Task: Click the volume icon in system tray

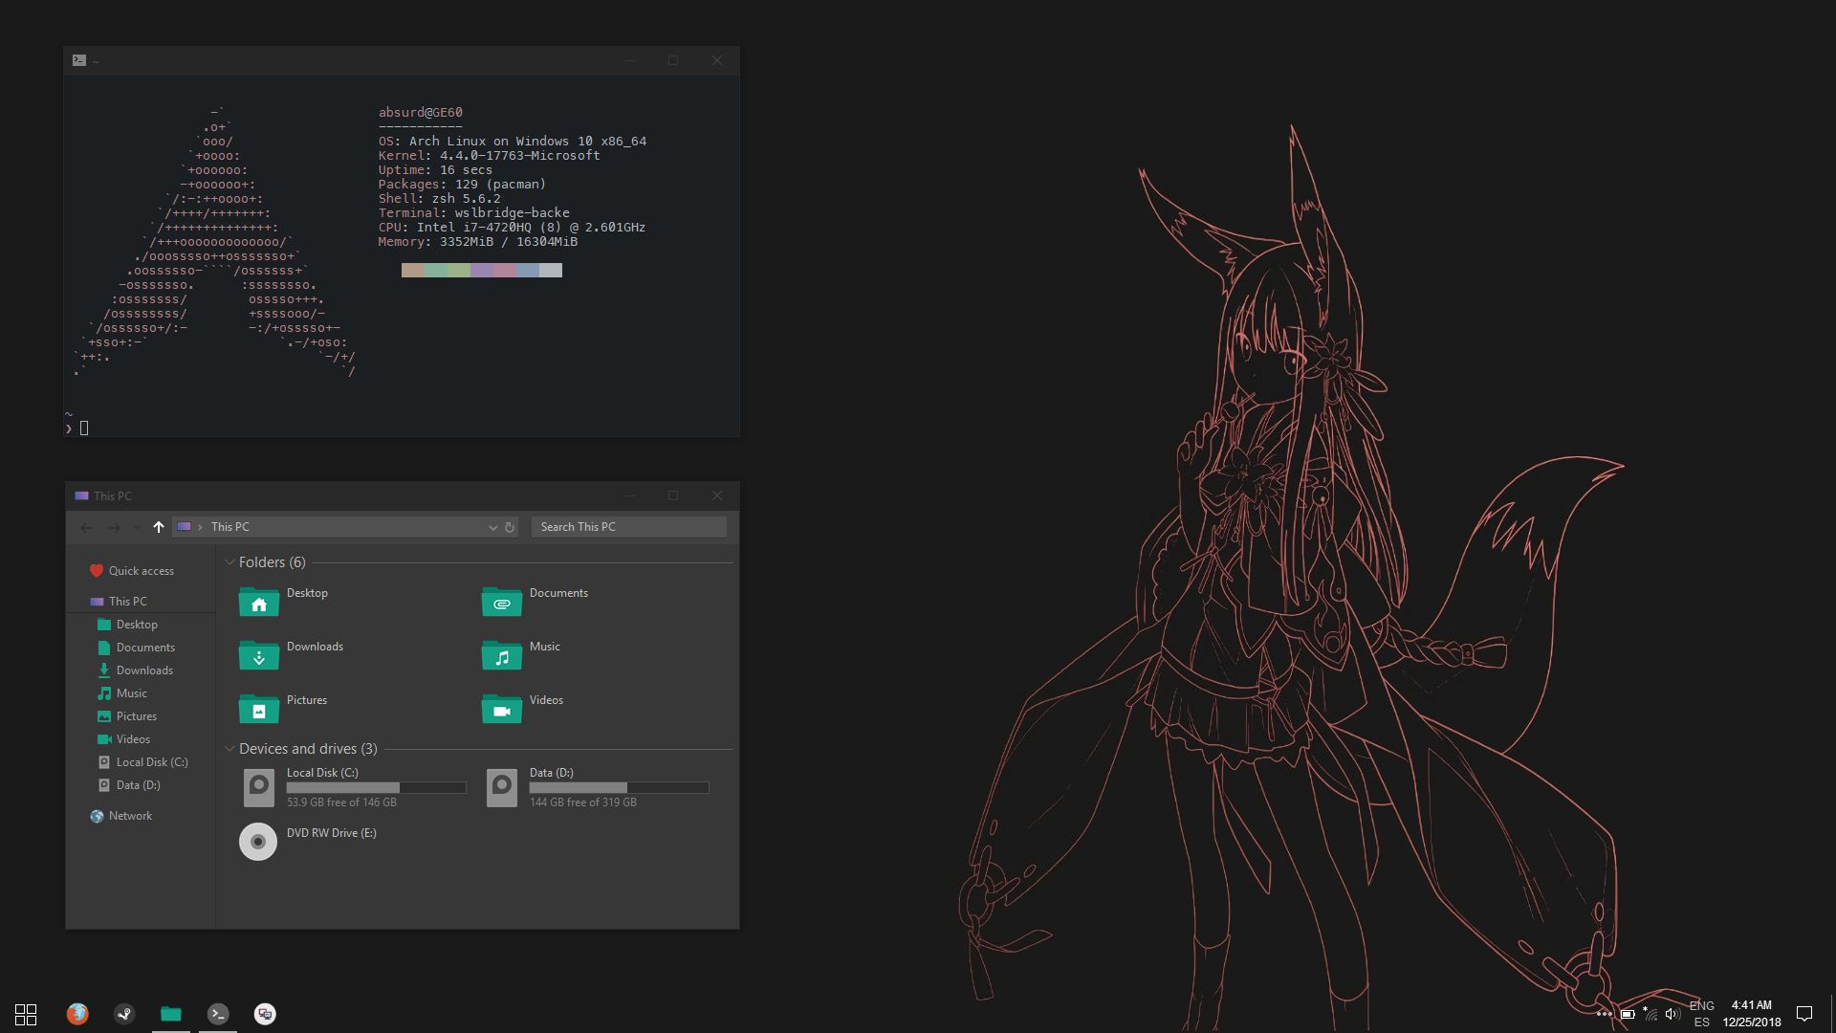Action: click(1672, 1014)
